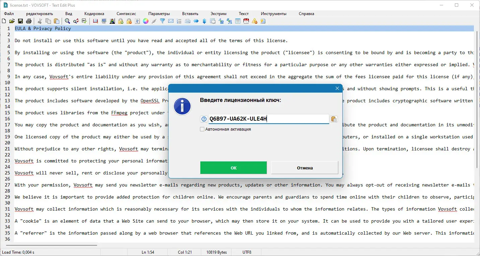Click the calendar date icon

246,21
